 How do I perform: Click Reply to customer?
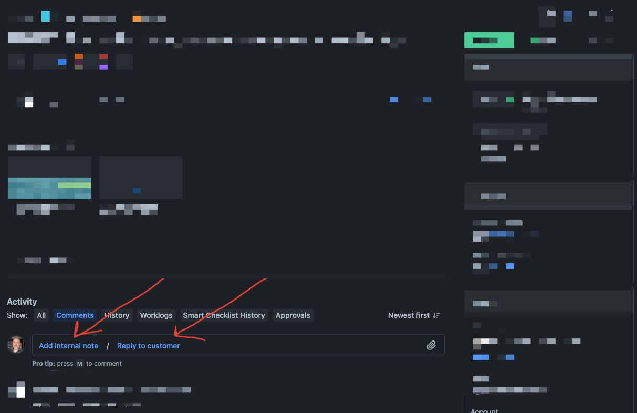pyautogui.click(x=149, y=346)
